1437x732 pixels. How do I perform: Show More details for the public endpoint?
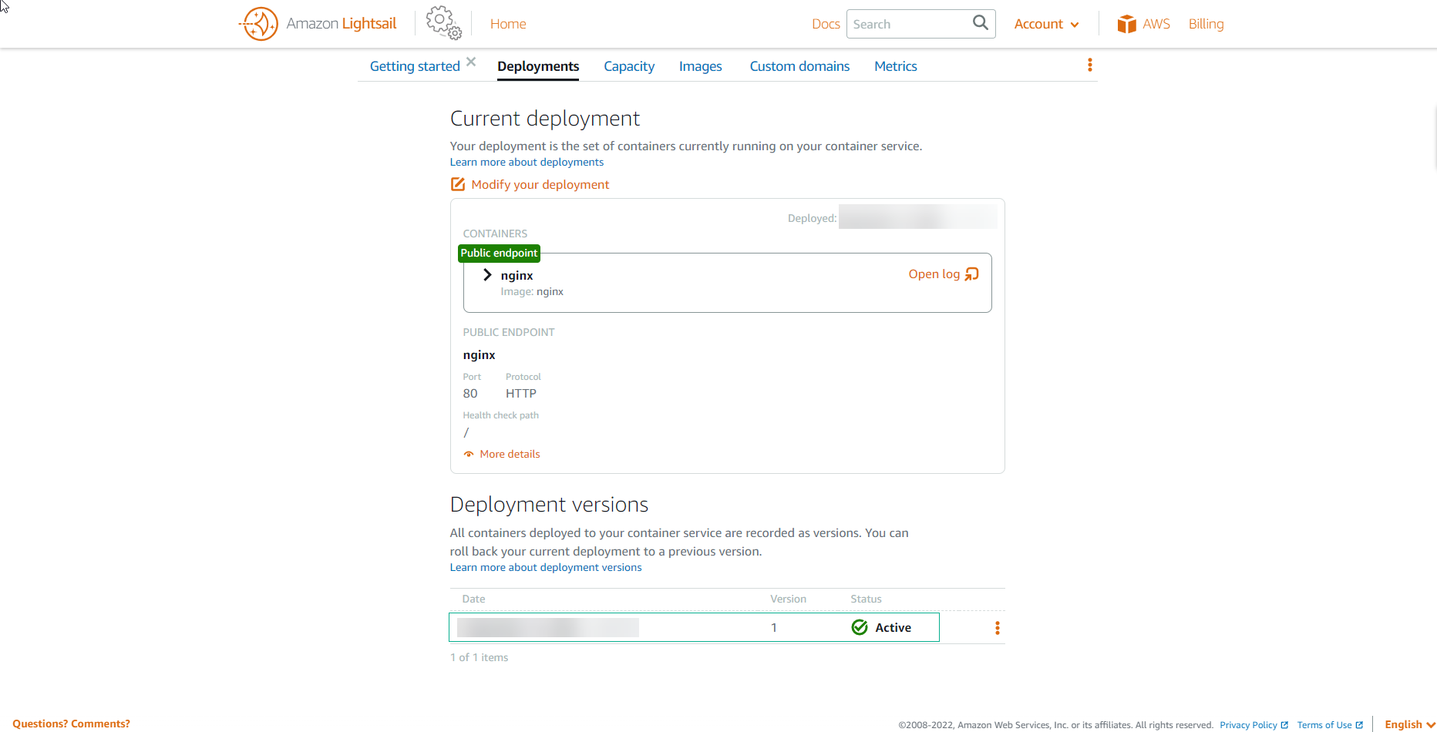point(510,454)
